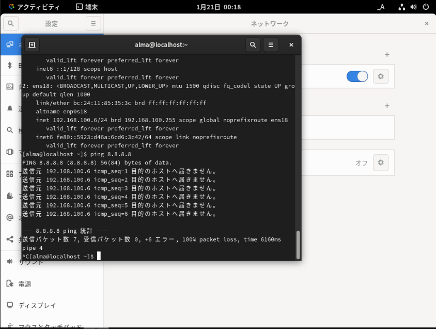
Task: Select the Bluetooth icon in Settings sidebar
Action: click(10, 65)
